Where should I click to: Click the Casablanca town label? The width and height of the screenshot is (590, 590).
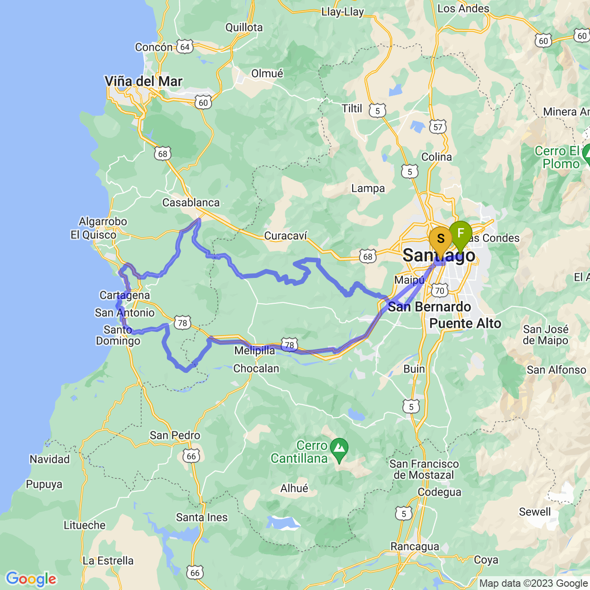click(x=191, y=203)
